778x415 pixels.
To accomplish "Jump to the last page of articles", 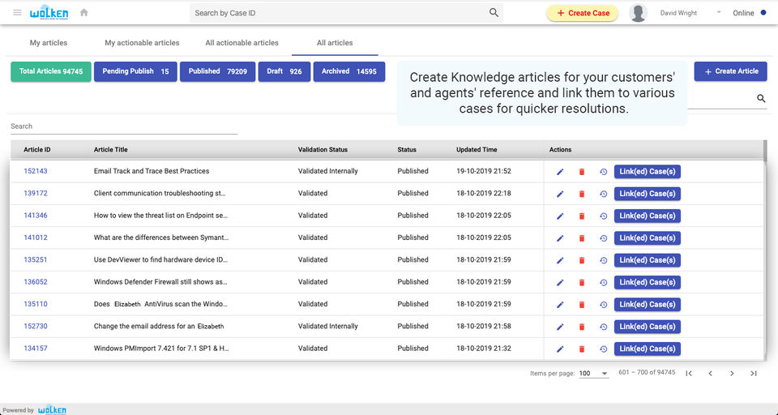I will coord(753,374).
